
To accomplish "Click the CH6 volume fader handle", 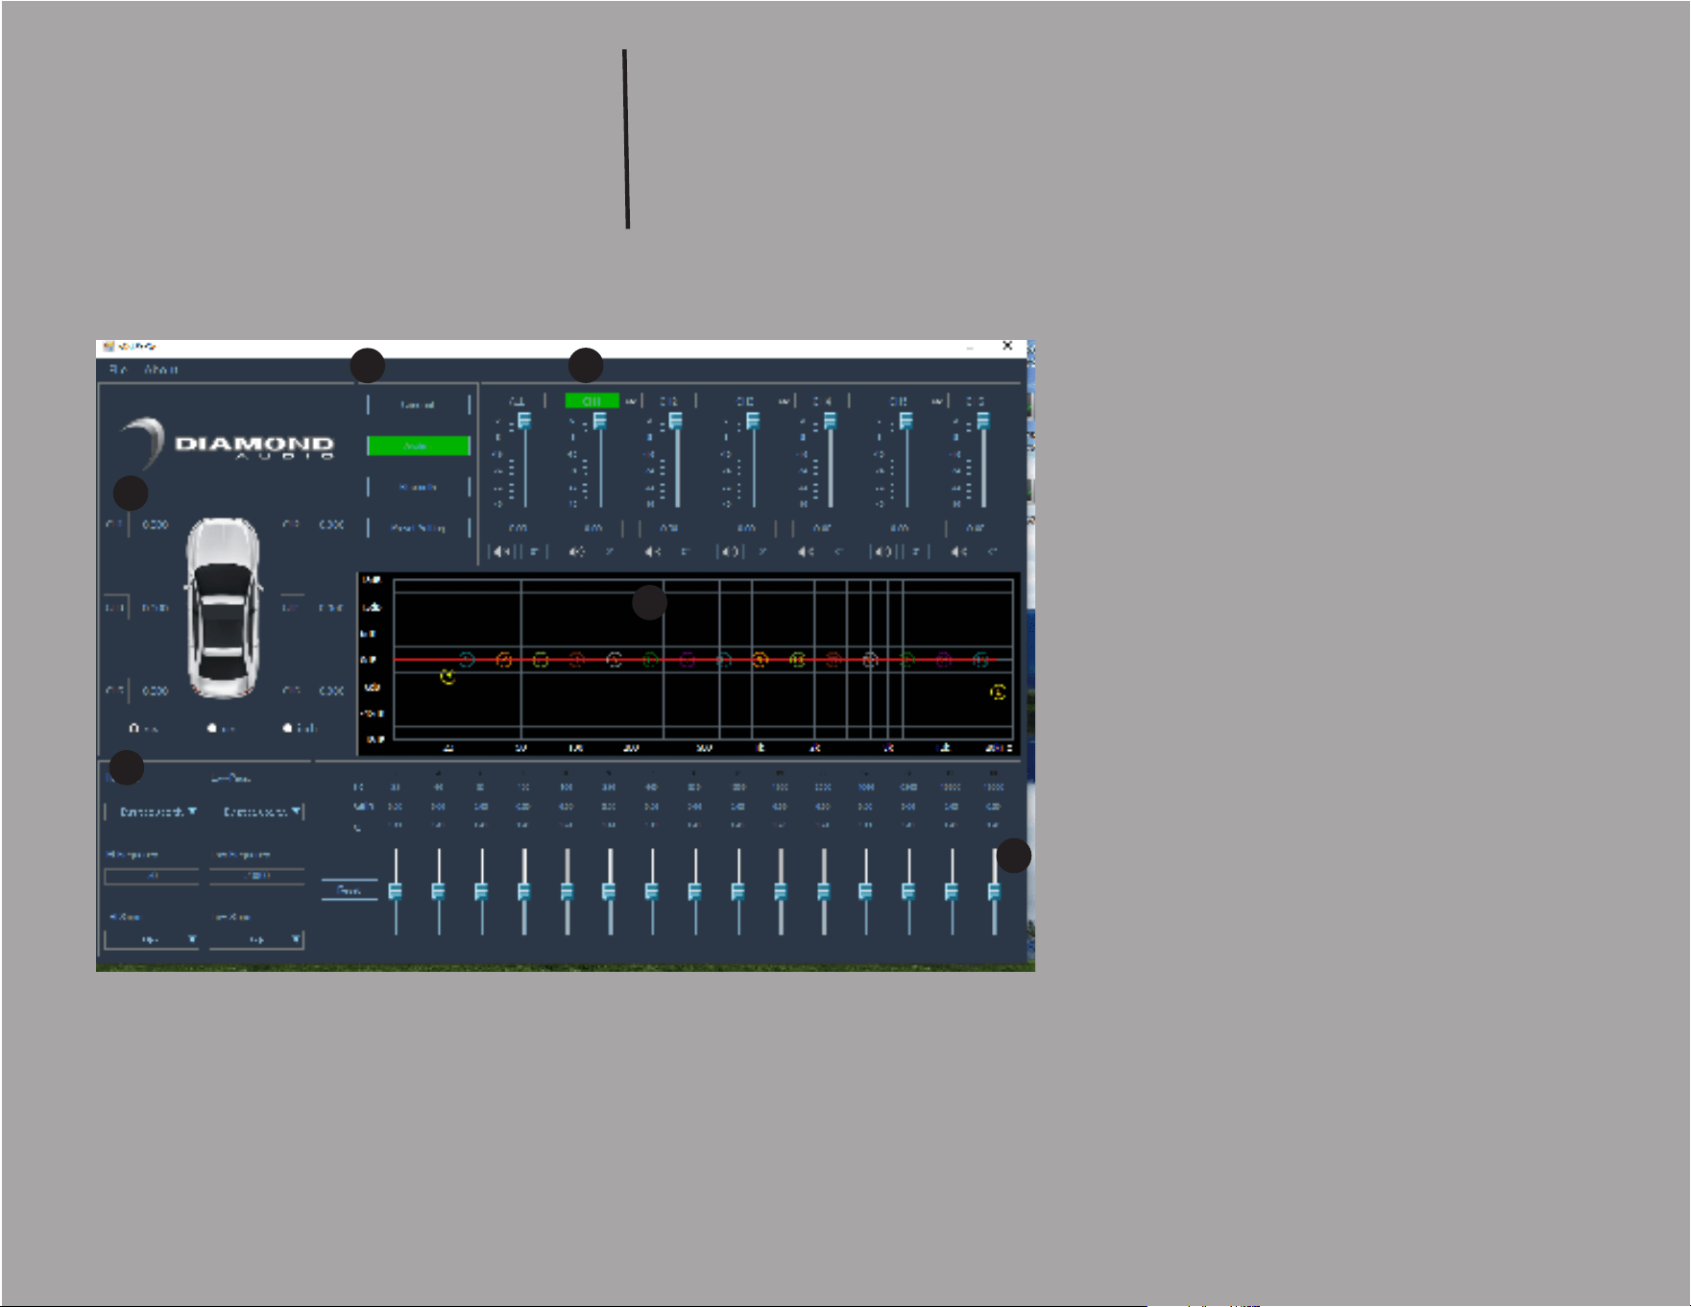I will [x=982, y=421].
